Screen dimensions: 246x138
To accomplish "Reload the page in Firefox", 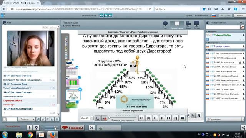I will pos(150,9).
